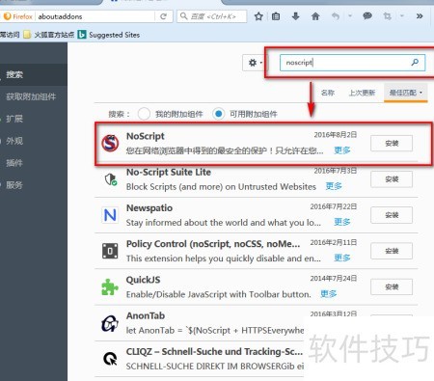Viewport: 434px width, 381px height.
Task: Install the QuickJS add-on
Action: click(392, 286)
